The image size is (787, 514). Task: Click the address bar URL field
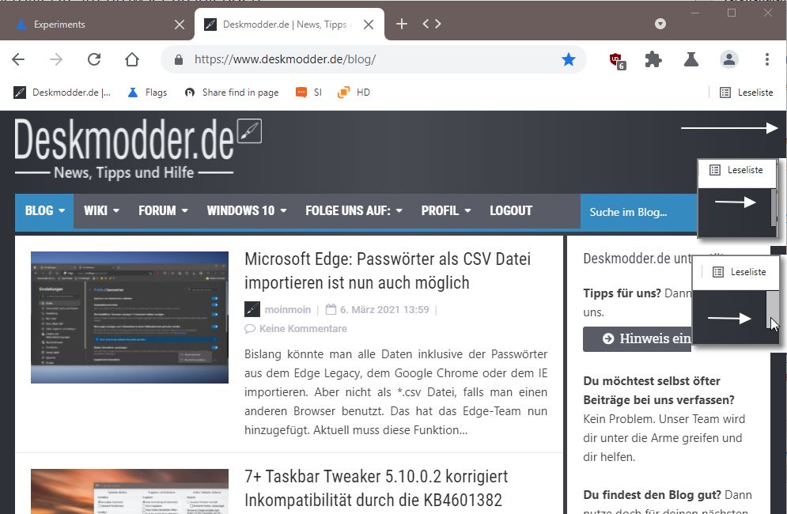pyautogui.click(x=372, y=59)
